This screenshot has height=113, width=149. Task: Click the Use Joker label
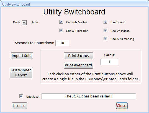tap(33, 97)
